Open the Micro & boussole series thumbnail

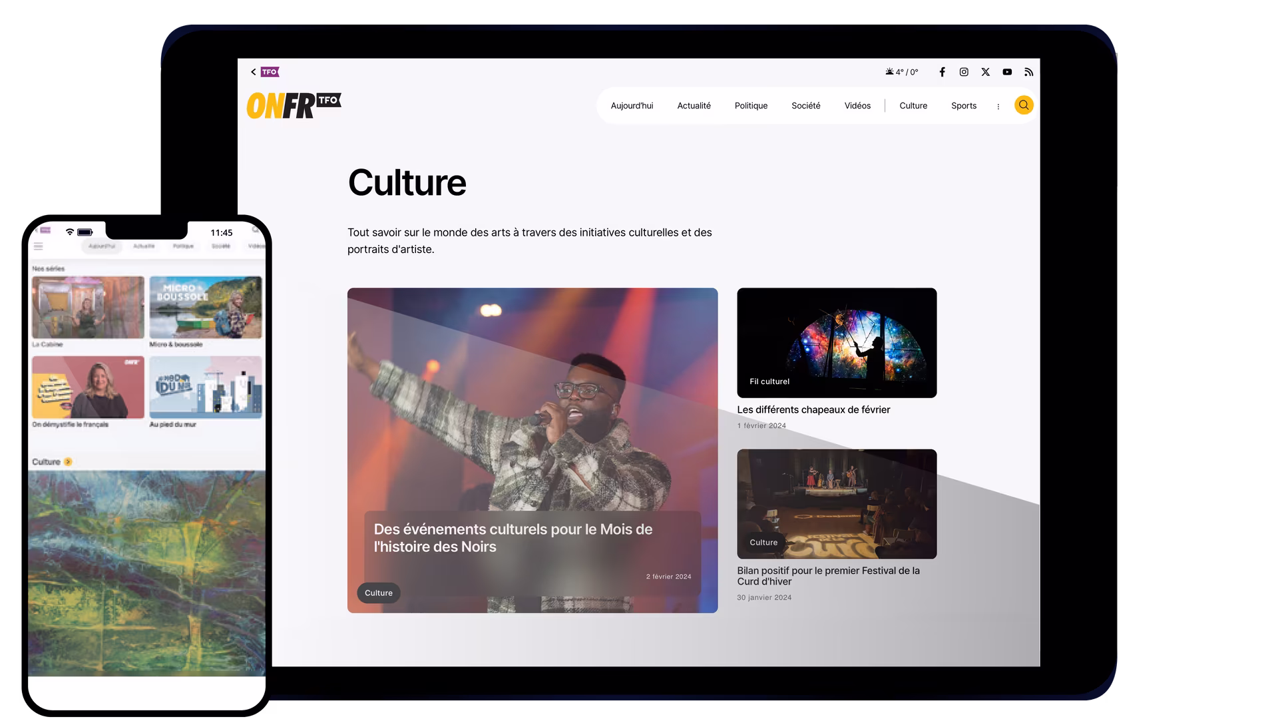click(x=206, y=308)
